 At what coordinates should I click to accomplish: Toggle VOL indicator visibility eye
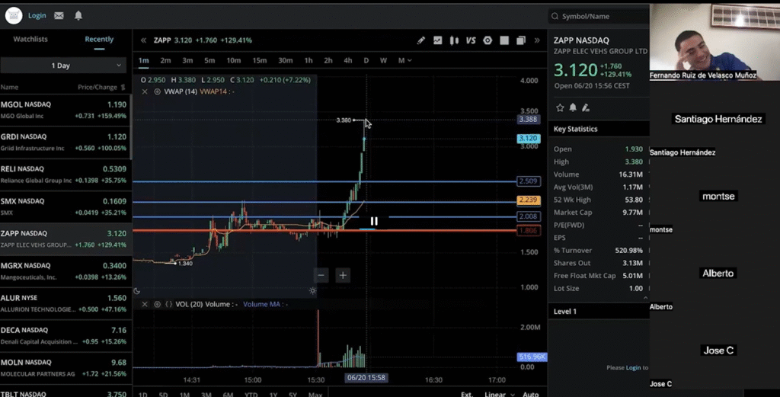157,304
